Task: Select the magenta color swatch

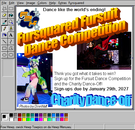Action: 41,119
